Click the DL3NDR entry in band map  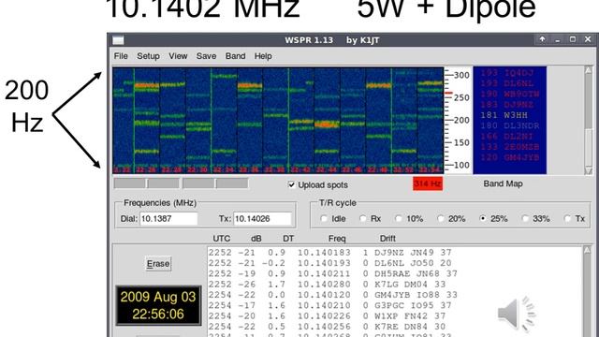point(509,125)
